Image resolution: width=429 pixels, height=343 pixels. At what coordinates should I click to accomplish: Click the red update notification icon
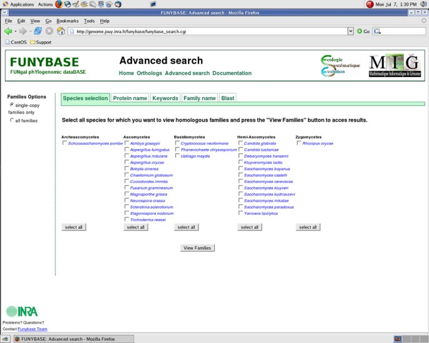tap(370, 4)
